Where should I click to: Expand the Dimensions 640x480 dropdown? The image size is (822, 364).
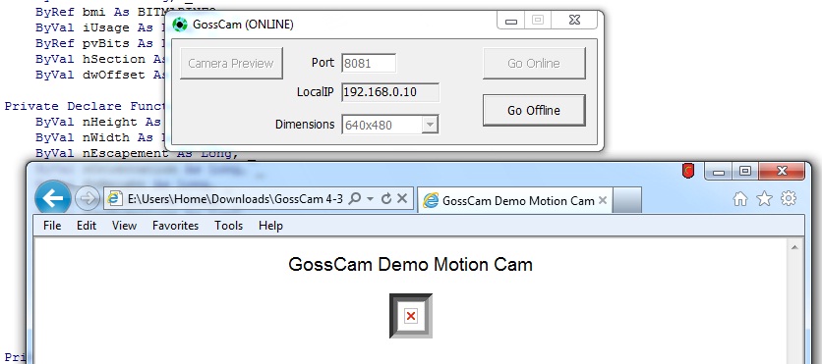pyautogui.click(x=430, y=125)
